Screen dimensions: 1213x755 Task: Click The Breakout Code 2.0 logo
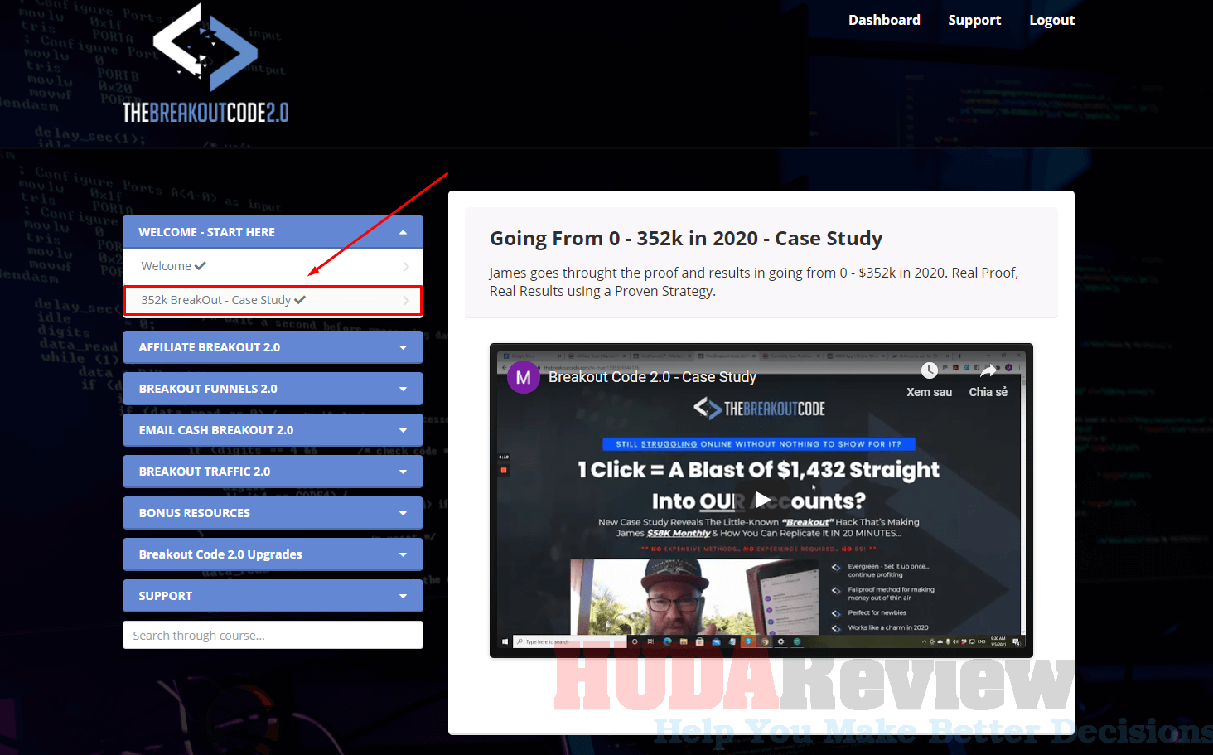click(x=206, y=64)
